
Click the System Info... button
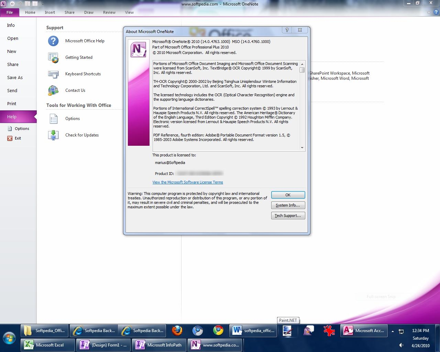point(288,205)
